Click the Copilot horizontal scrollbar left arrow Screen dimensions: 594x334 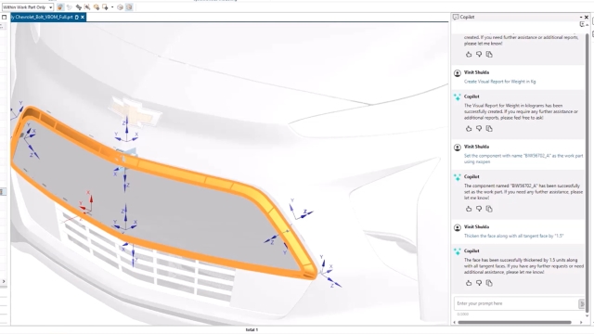coord(454,322)
